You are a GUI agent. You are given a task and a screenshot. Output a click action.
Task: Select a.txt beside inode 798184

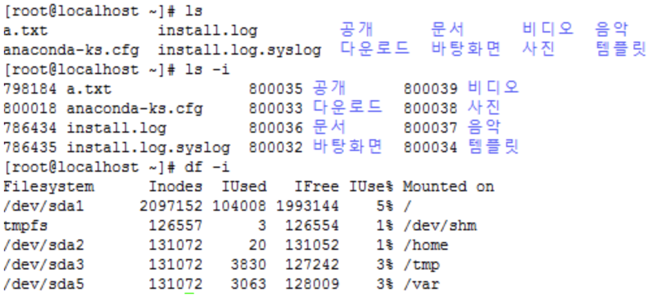pos(89,89)
